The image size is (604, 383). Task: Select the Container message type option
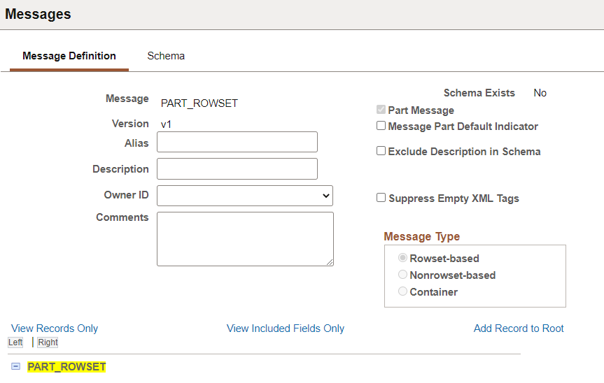point(403,291)
